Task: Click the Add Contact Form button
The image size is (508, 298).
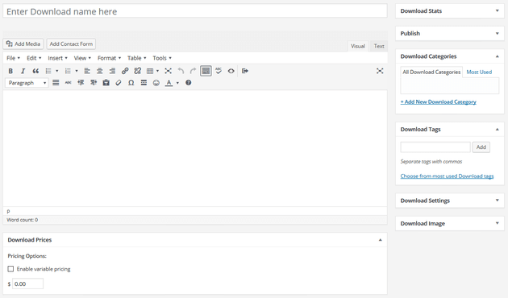Action: coord(71,43)
